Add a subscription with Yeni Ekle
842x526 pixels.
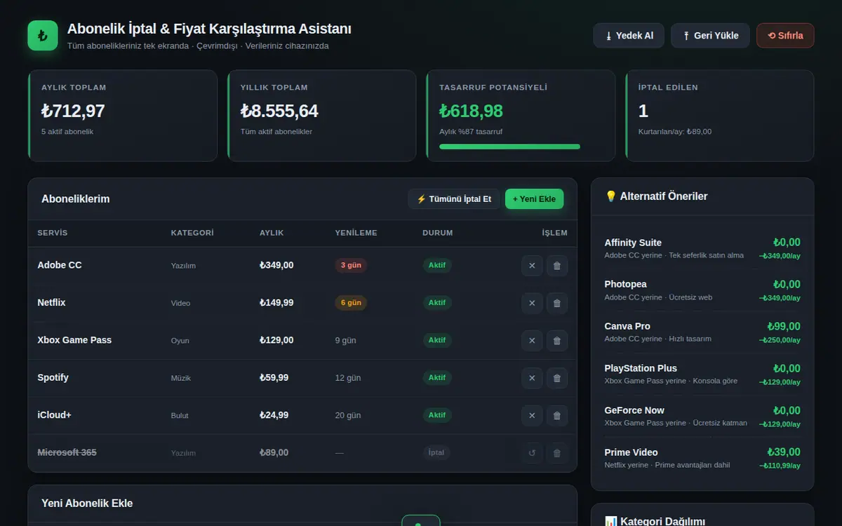point(534,199)
